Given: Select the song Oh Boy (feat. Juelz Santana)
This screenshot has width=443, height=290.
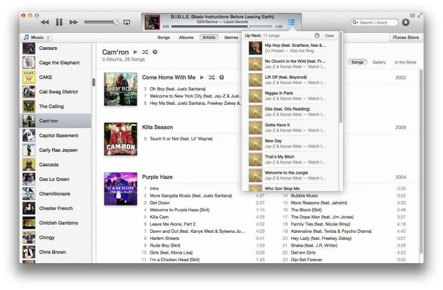Looking at the screenshot, I should [x=178, y=89].
